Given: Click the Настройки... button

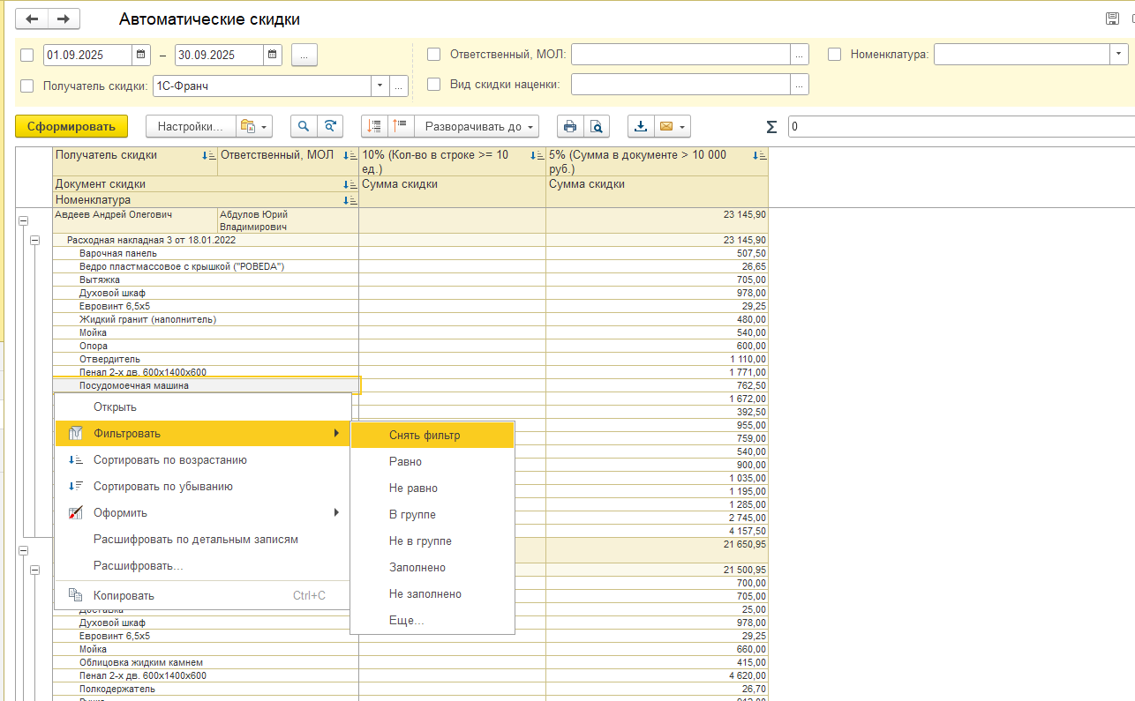Looking at the screenshot, I should tap(190, 126).
